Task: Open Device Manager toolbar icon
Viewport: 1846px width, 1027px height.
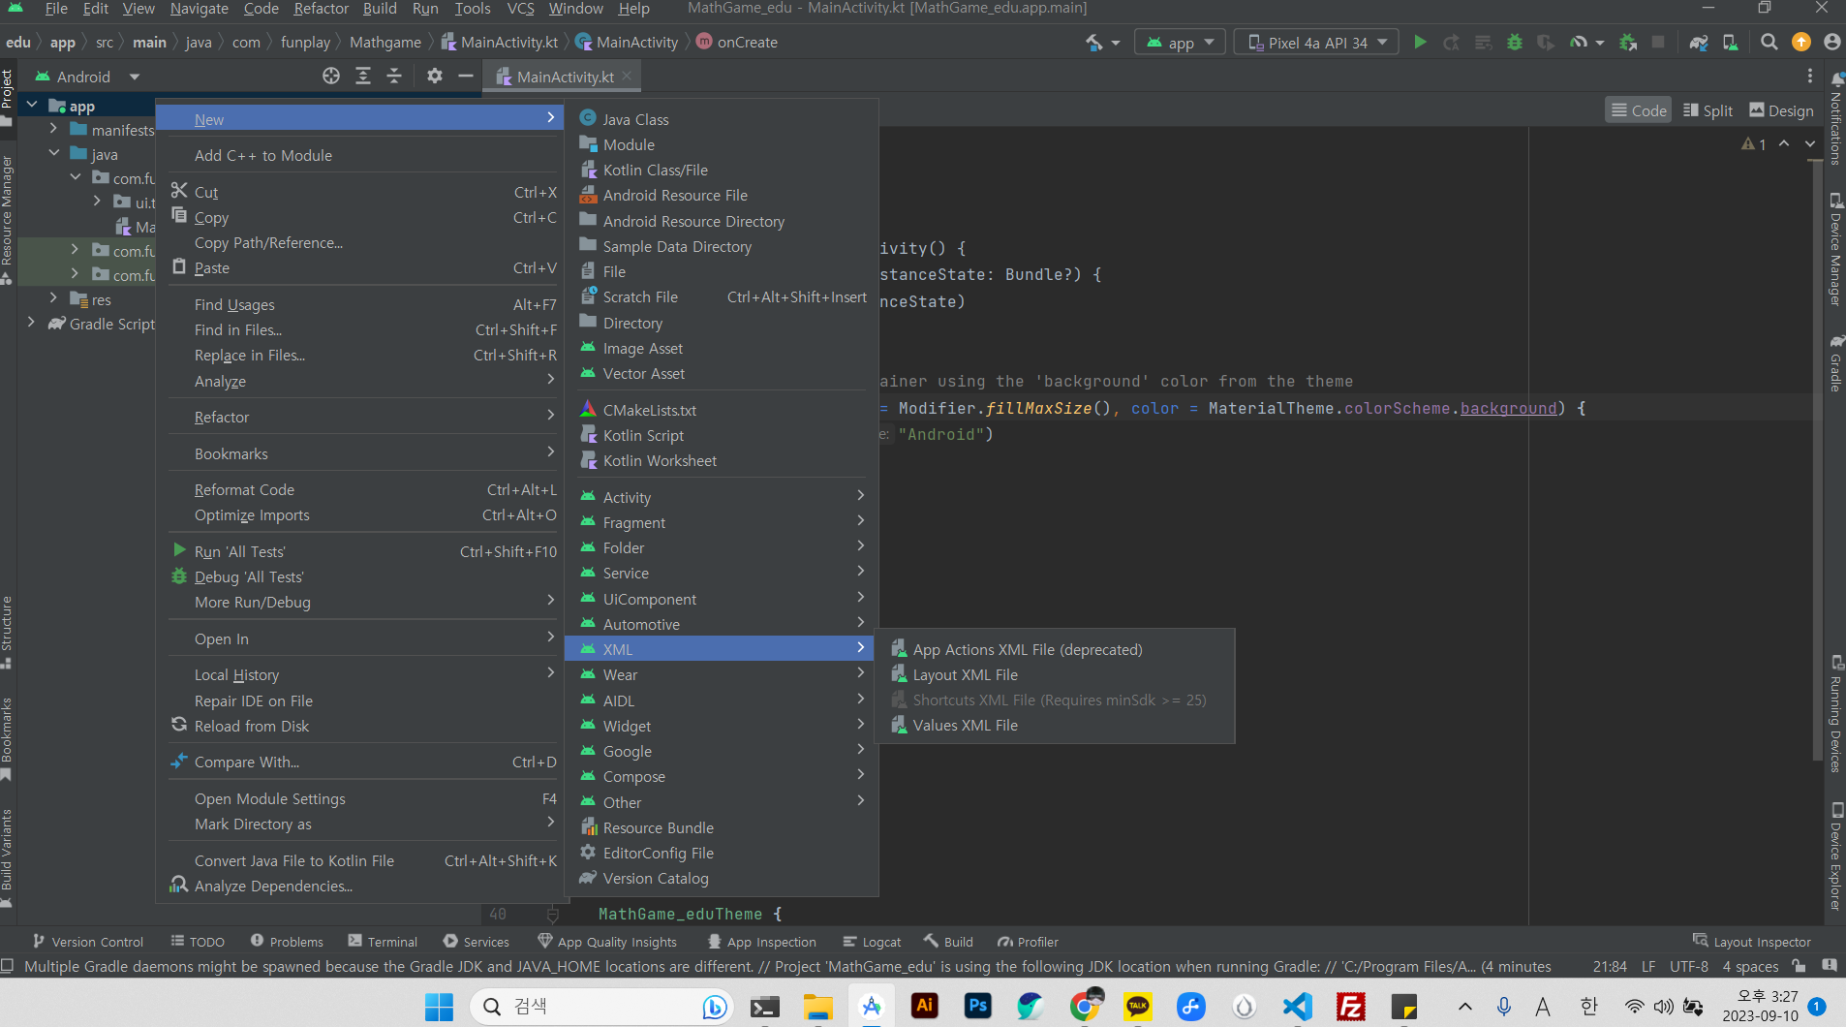Action: coord(1730,42)
